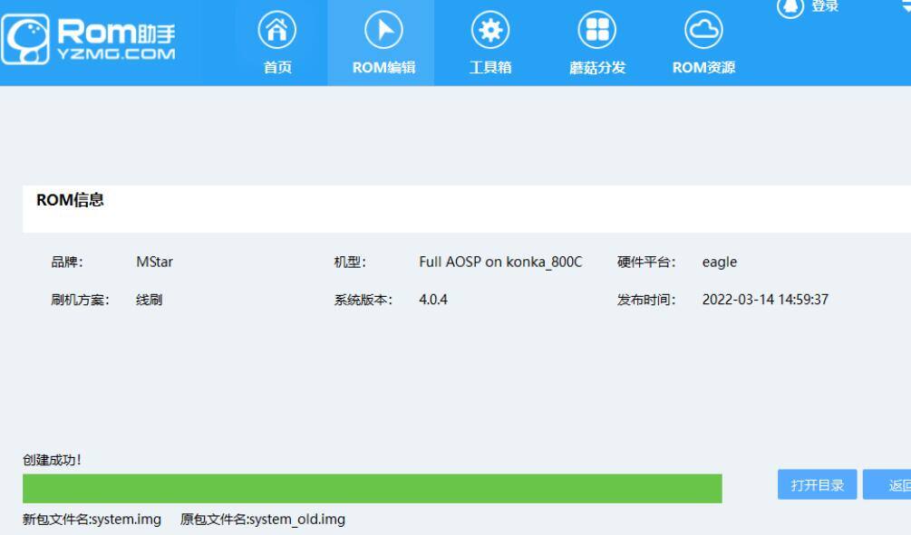Click the 蘑菇分发 grid icon
The image size is (911, 535).
click(598, 30)
